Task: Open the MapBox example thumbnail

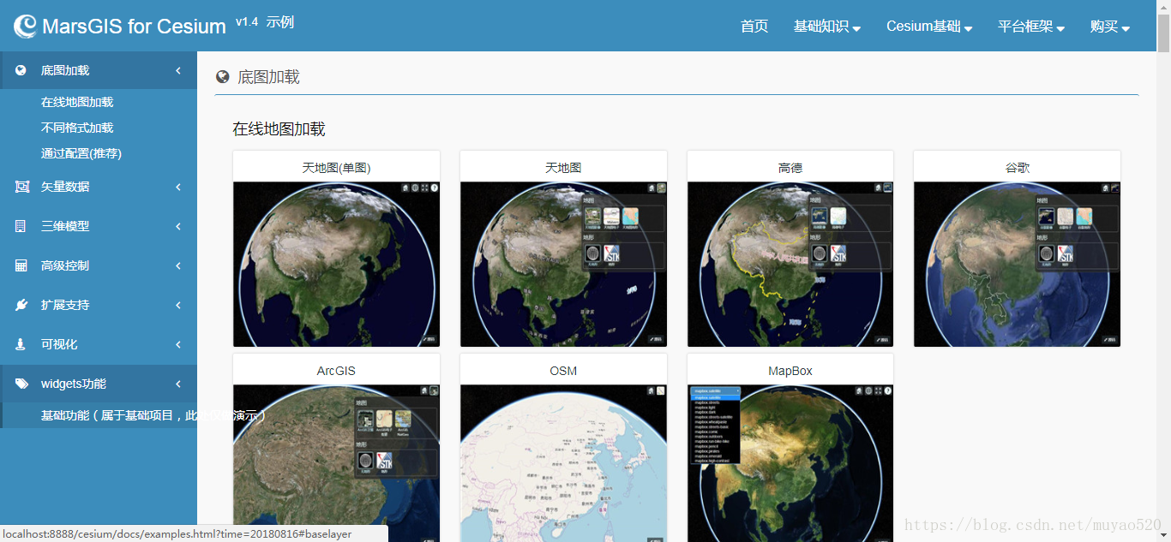Action: (x=790, y=463)
